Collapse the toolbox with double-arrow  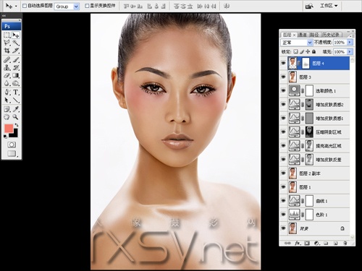click(x=4, y=16)
